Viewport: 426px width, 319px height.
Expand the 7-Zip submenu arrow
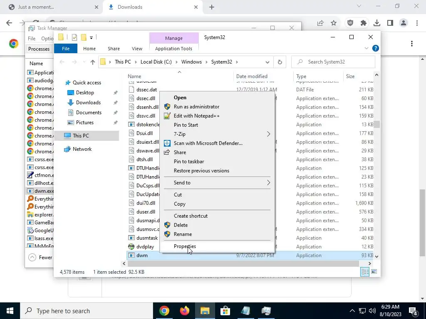[x=268, y=134]
